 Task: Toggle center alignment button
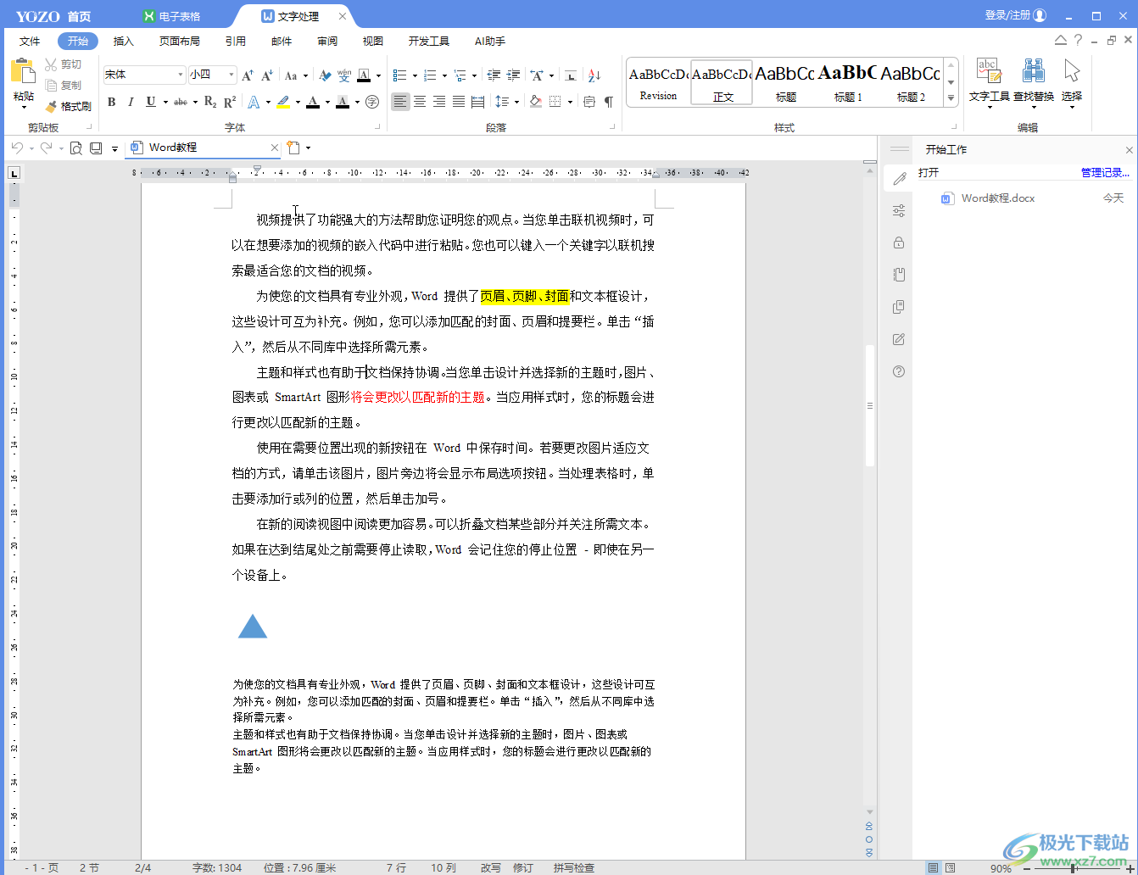[x=420, y=102]
